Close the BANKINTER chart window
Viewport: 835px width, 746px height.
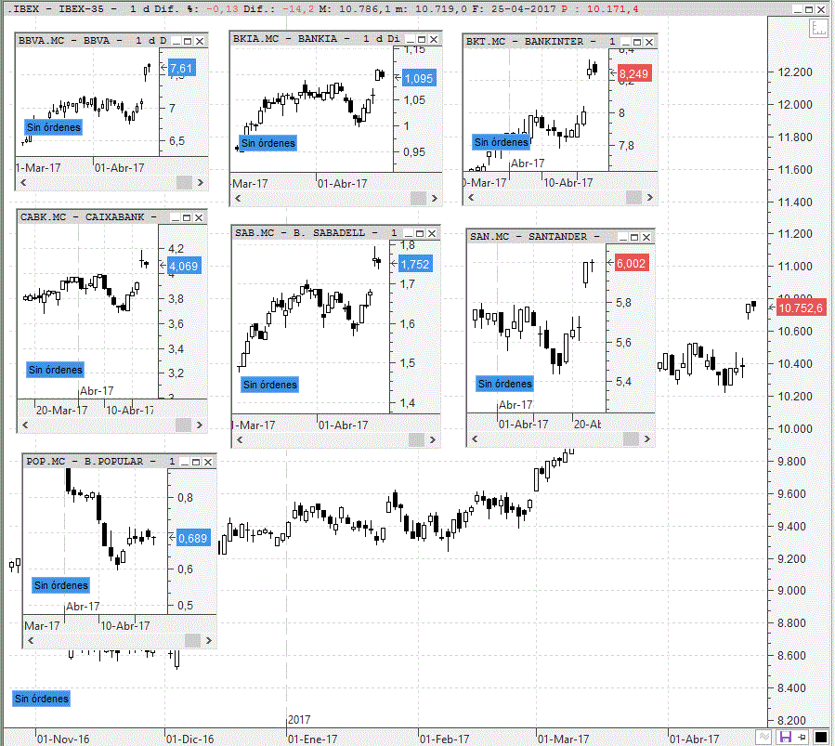click(x=649, y=42)
